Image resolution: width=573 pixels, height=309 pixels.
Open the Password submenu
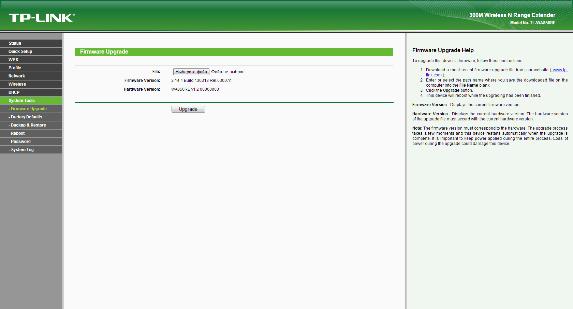coord(31,142)
